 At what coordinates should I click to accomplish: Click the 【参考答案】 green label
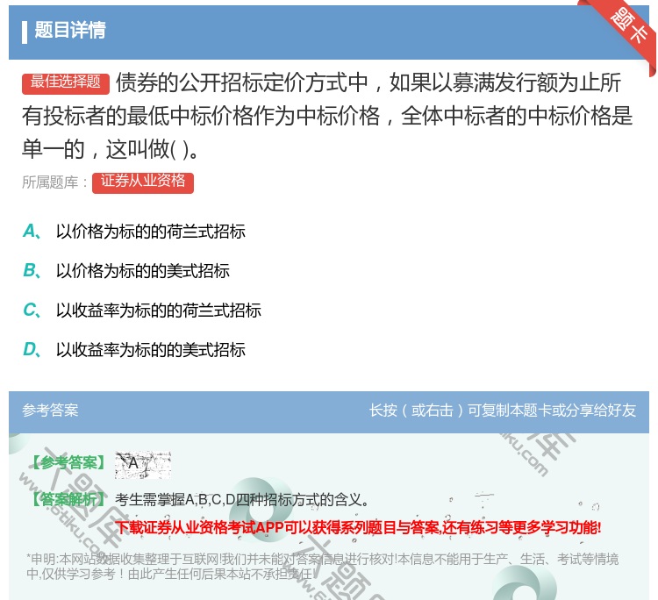69,463
